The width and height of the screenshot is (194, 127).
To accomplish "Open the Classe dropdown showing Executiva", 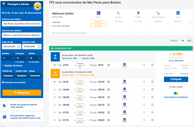I will [35, 75].
